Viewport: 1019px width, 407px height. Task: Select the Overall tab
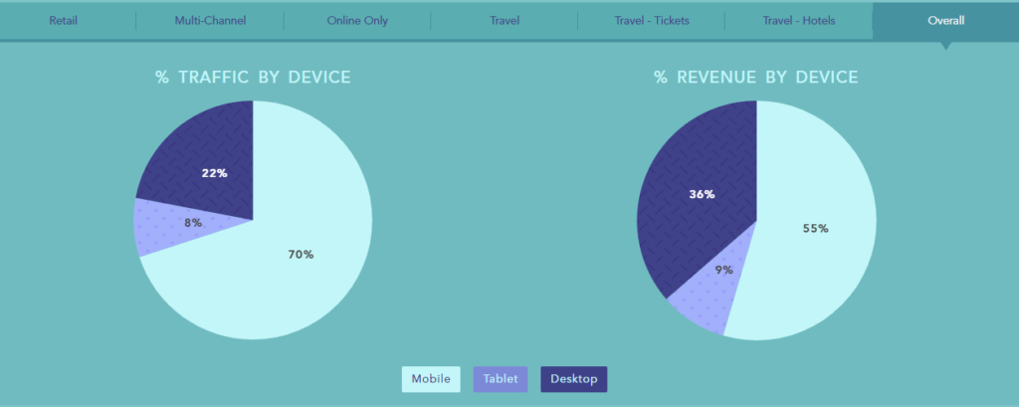tap(945, 21)
